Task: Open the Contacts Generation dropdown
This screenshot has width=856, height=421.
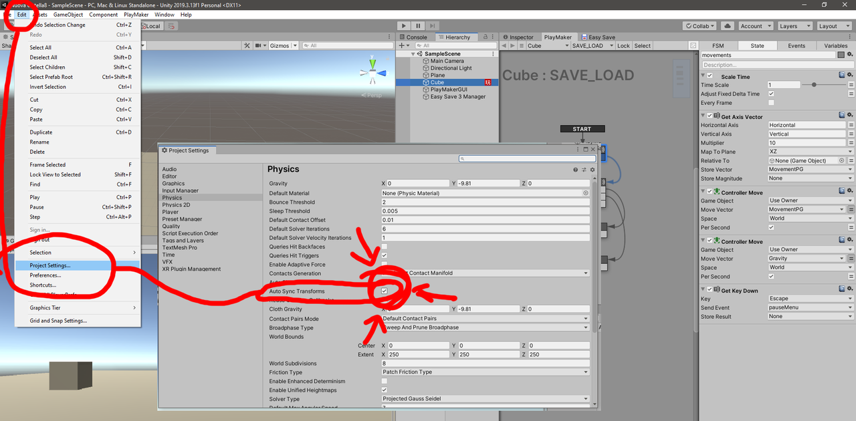Action: (x=486, y=273)
